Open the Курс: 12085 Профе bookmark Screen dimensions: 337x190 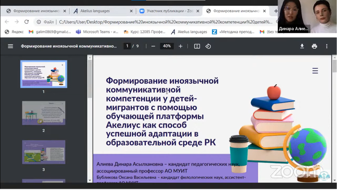tap(144, 32)
